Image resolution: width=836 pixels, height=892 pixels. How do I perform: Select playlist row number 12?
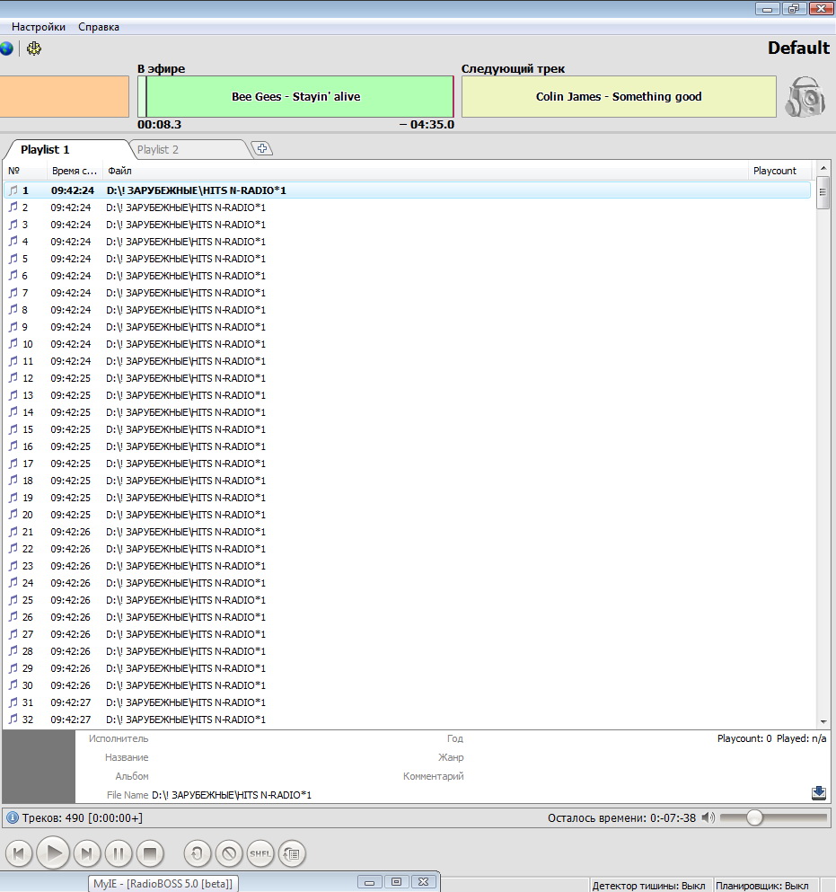pos(407,378)
